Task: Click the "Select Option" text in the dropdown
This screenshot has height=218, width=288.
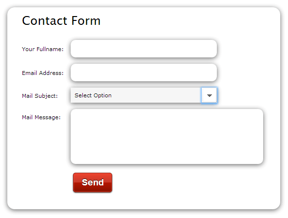Action: [93, 95]
